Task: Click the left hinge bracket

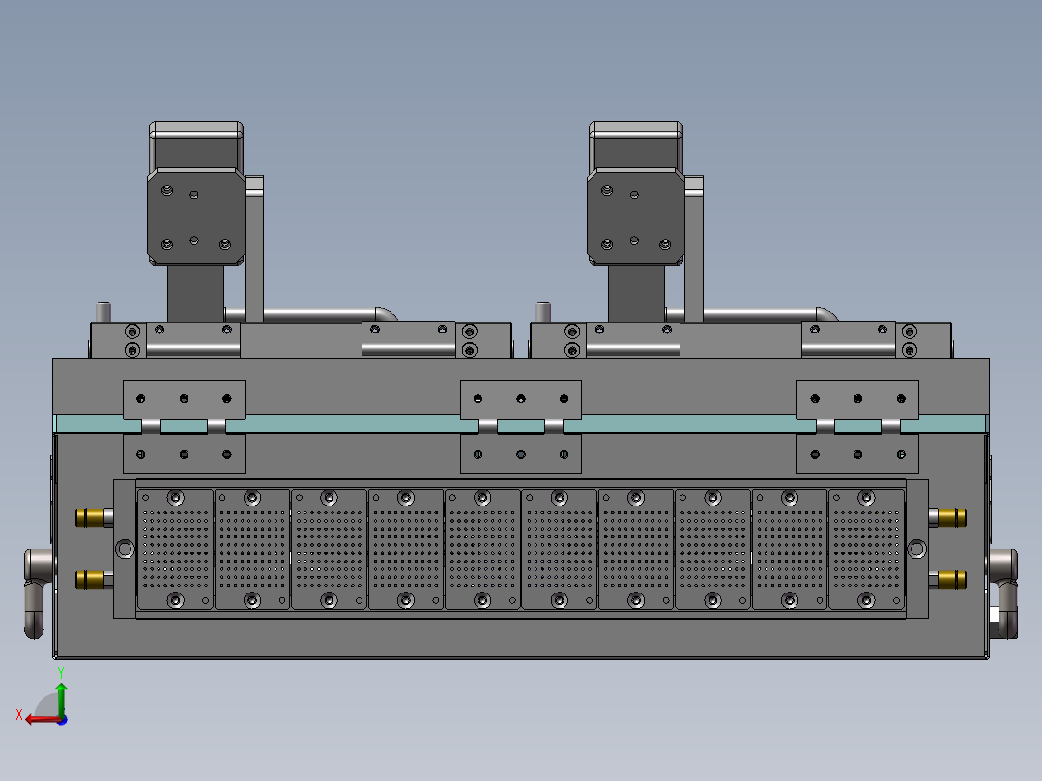Action: [184, 398]
